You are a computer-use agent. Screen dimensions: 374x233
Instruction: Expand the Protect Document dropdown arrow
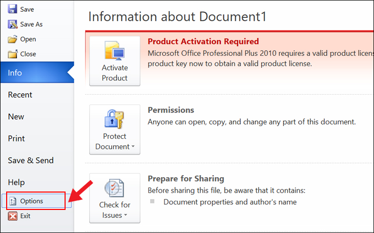(x=133, y=146)
